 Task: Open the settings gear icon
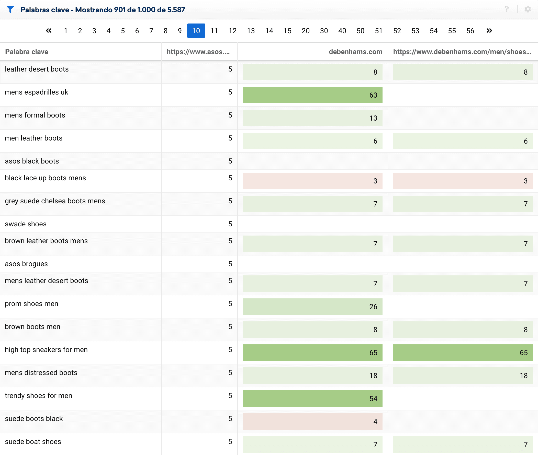click(x=528, y=9)
